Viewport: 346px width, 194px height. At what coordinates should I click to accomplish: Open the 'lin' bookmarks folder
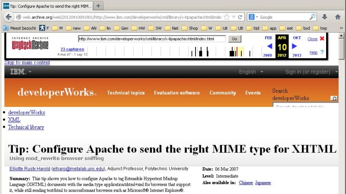(x=105, y=28)
